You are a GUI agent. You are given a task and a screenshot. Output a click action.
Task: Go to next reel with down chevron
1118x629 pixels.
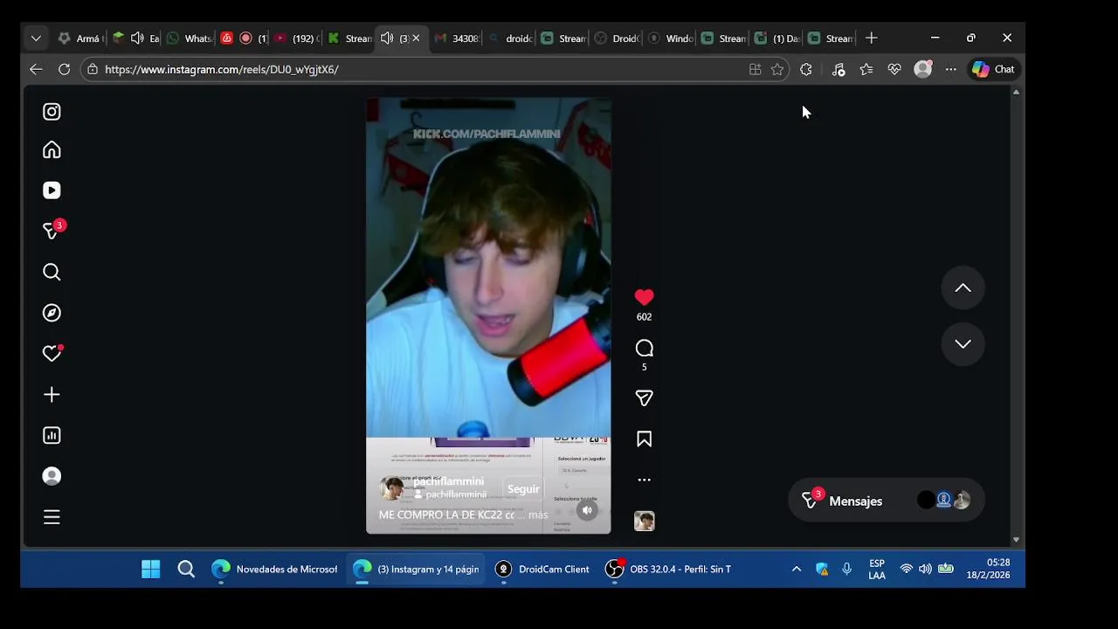963,344
